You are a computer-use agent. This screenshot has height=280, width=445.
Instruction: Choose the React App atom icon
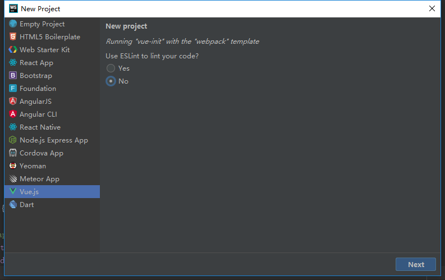tap(13, 62)
